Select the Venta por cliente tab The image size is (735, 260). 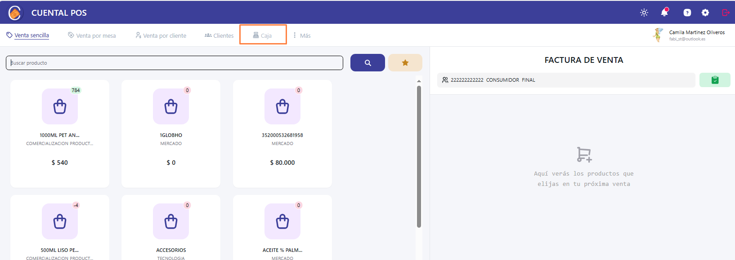[x=161, y=35]
